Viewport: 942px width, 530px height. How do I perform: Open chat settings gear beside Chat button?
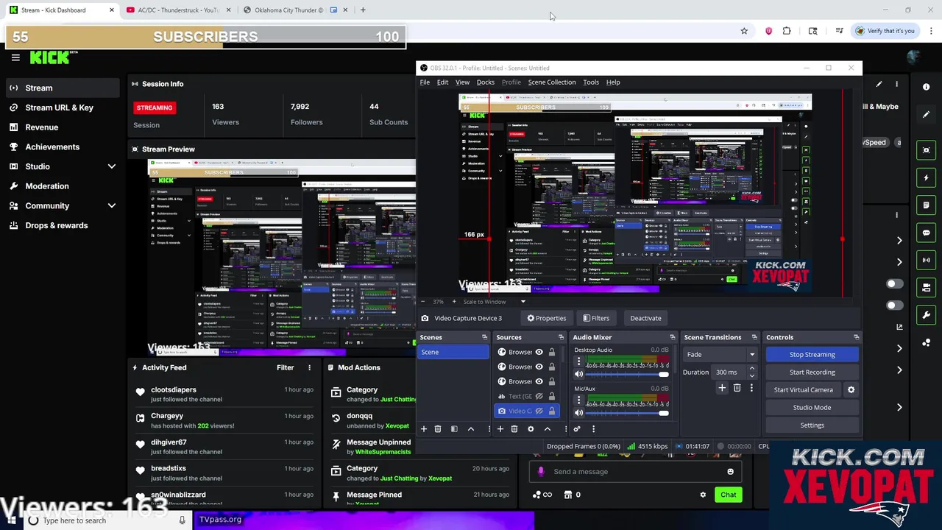click(x=703, y=495)
